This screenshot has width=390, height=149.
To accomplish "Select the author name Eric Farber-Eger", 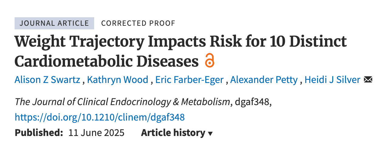I will click(x=190, y=80).
